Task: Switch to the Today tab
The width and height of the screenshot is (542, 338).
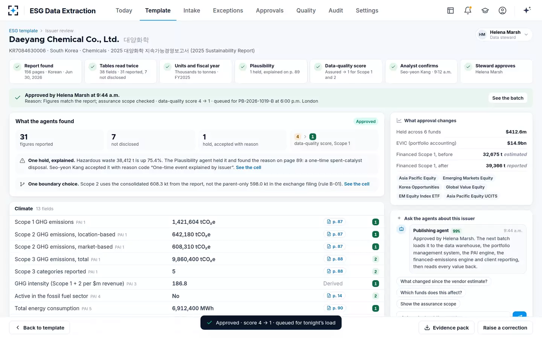Action: coord(124,11)
